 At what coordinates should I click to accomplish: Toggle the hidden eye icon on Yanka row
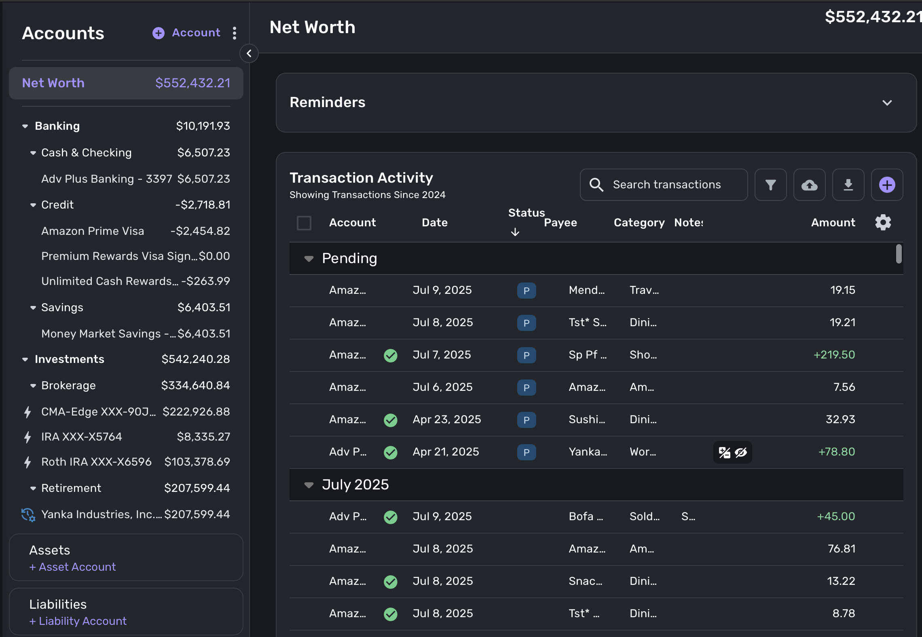click(x=741, y=452)
